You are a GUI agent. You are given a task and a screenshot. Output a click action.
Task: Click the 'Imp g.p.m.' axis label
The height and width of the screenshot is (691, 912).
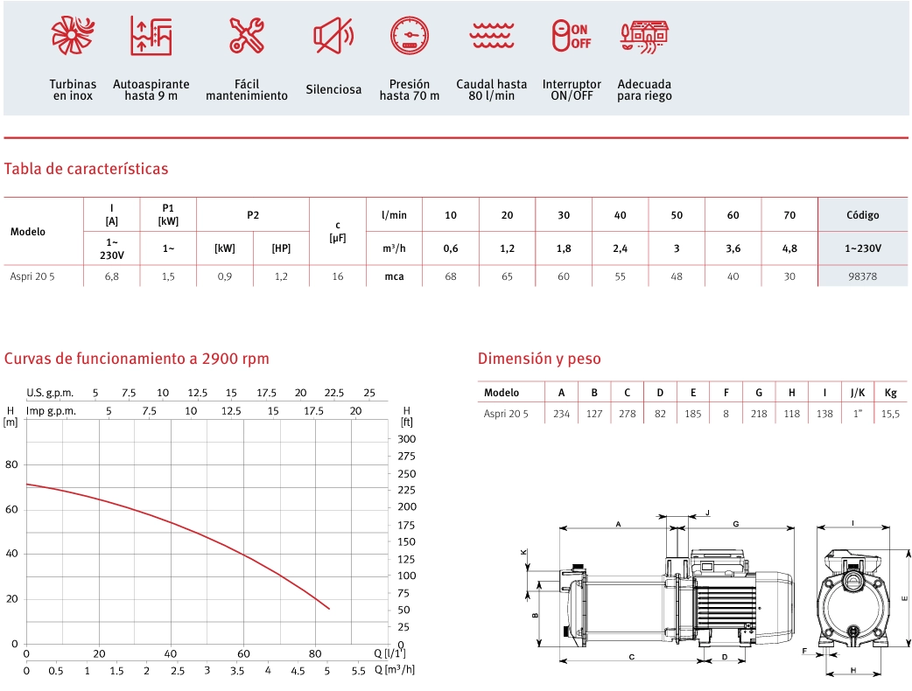[x=51, y=411]
